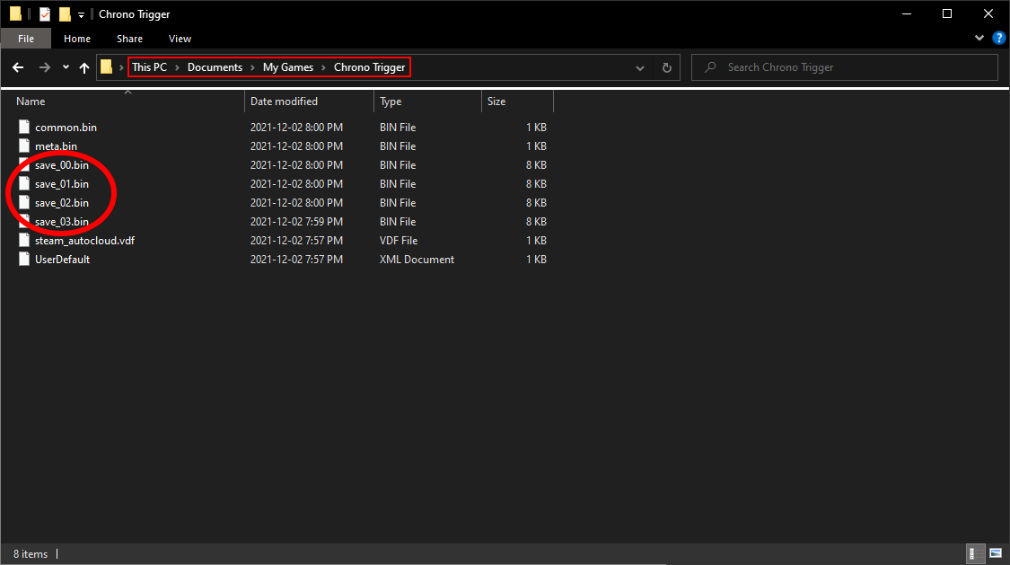Refresh the Chrono Trigger folder

(667, 67)
